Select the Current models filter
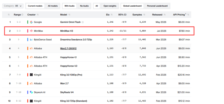The width and height of the screenshot is (224, 104). pos(35,6)
